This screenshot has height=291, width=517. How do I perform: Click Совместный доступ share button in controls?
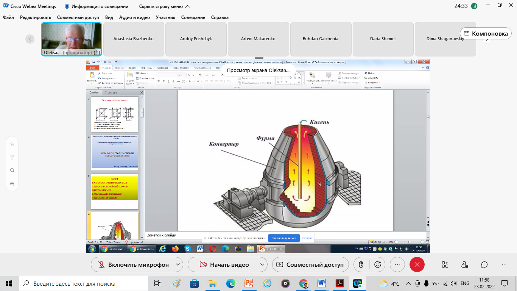311,264
